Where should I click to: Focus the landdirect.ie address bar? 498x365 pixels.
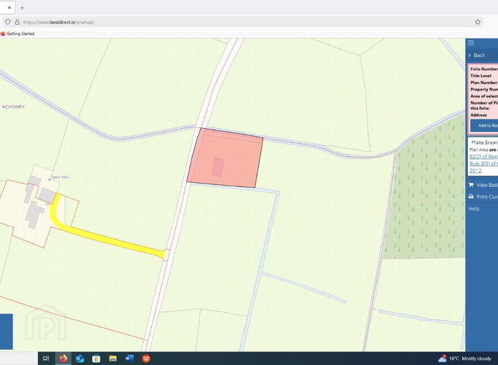tap(243, 22)
